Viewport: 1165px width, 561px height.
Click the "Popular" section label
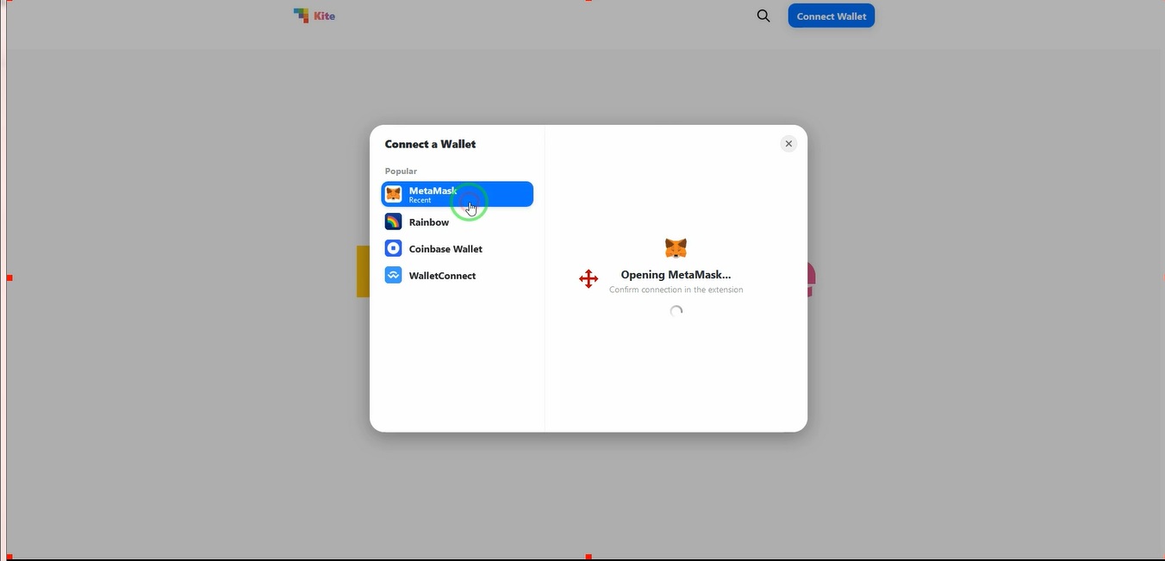[x=401, y=171]
